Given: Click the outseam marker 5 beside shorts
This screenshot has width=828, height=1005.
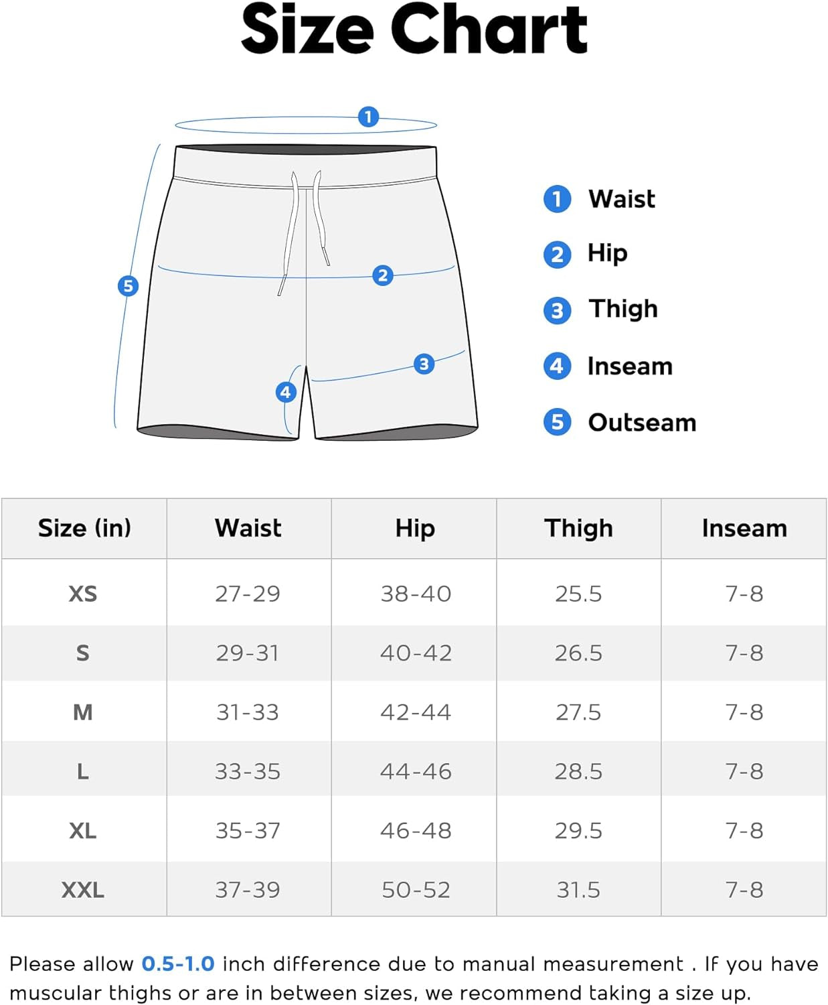Looking at the screenshot, I should coord(128,286).
